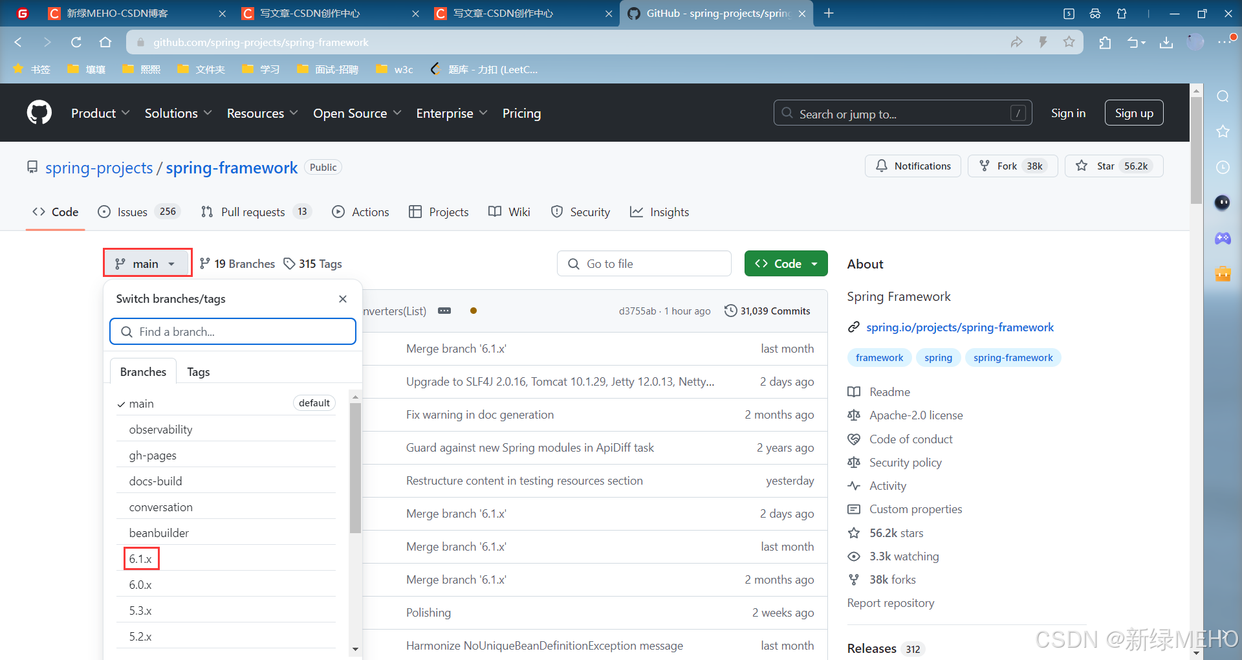Open the downloads icon in the browser toolbar
Screen dimensions: 1242x660
coord(1166,42)
